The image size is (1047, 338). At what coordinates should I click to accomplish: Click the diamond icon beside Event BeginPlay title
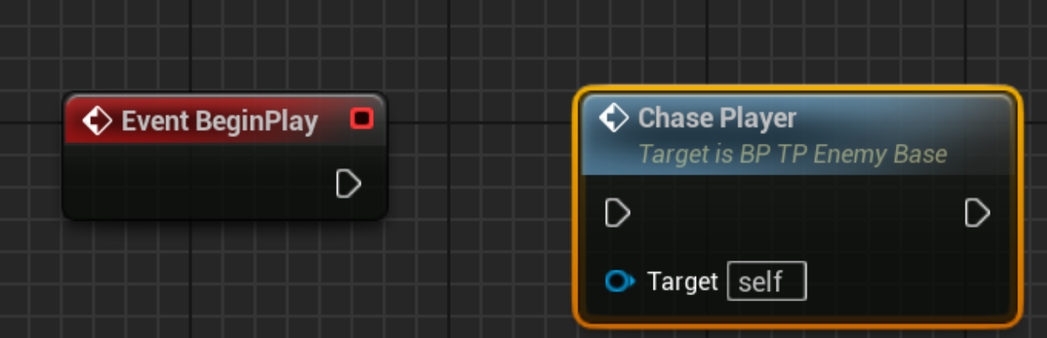pyautogui.click(x=97, y=121)
